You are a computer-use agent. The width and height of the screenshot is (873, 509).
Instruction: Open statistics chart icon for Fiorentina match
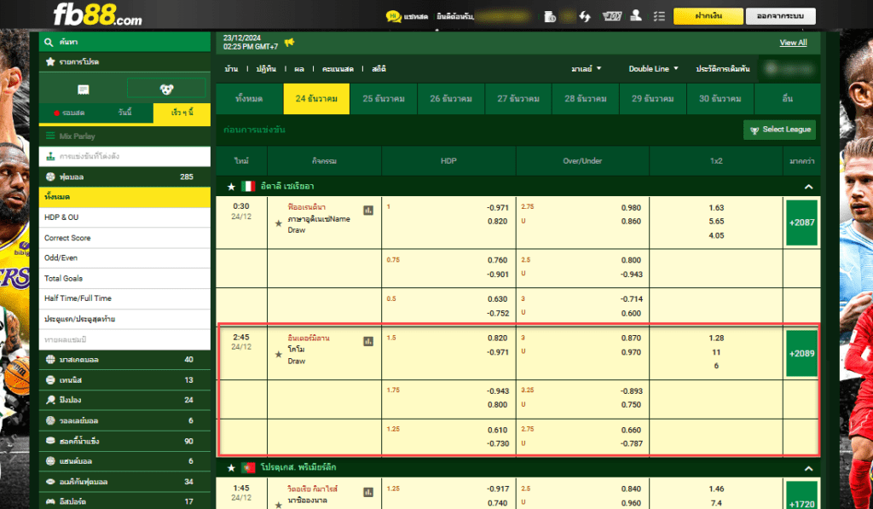368,210
